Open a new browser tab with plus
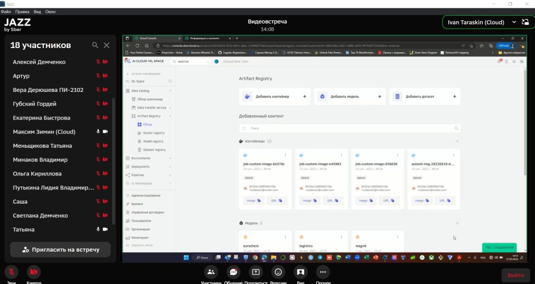The image size is (535, 284). 237,38
